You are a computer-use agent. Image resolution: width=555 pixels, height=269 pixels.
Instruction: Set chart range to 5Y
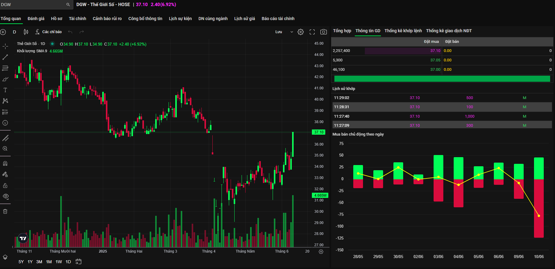pos(21,262)
